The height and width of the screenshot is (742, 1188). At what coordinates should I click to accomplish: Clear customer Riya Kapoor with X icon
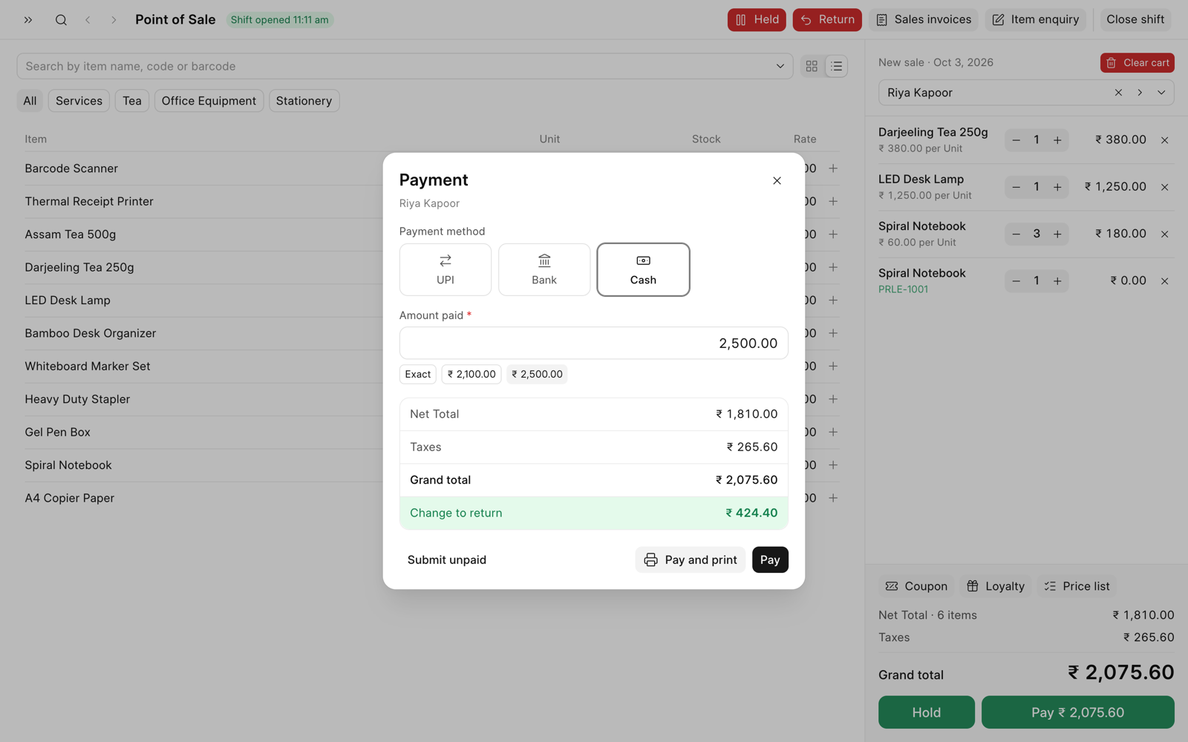click(x=1118, y=93)
